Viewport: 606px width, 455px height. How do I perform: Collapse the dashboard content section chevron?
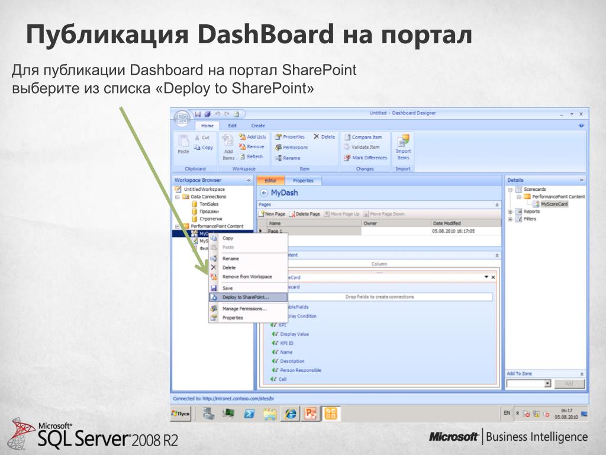pyautogui.click(x=497, y=255)
